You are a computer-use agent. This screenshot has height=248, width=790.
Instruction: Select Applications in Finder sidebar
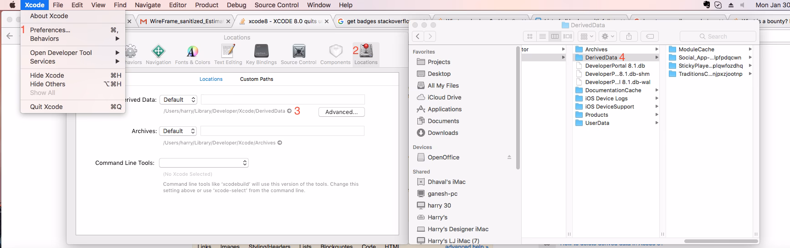[445, 109]
